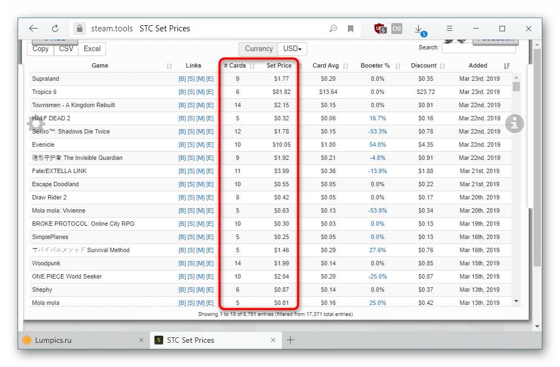This screenshot has height=367, width=560.
Task: Open a new tab with plus icon
Action: [290, 340]
